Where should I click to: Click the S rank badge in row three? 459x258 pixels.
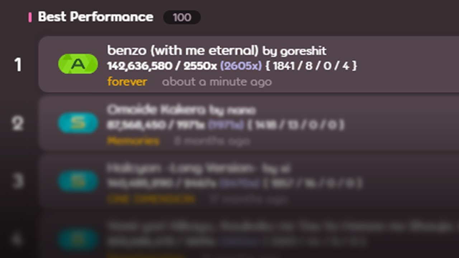[x=78, y=181]
